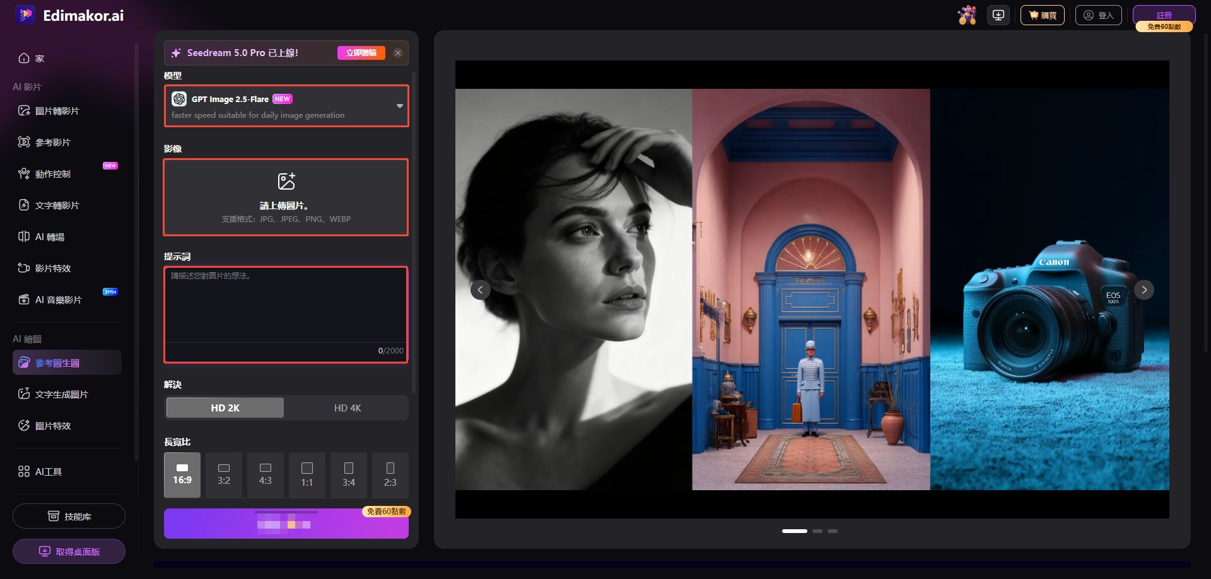The height and width of the screenshot is (579, 1211).
Task: Choose 1:1 aspect ratio
Action: [x=307, y=475]
